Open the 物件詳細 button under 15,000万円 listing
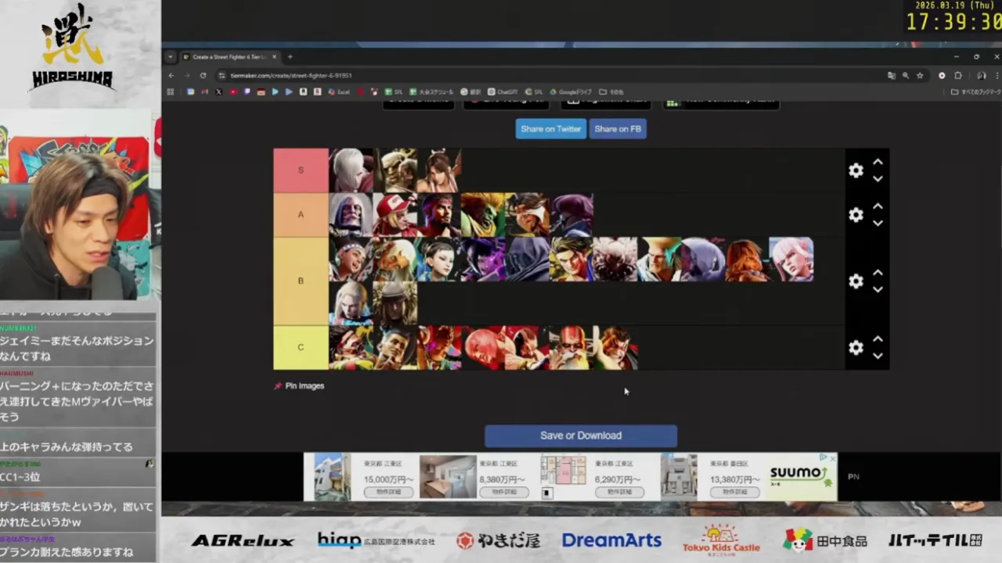Viewport: 1002px width, 563px height. click(x=387, y=492)
